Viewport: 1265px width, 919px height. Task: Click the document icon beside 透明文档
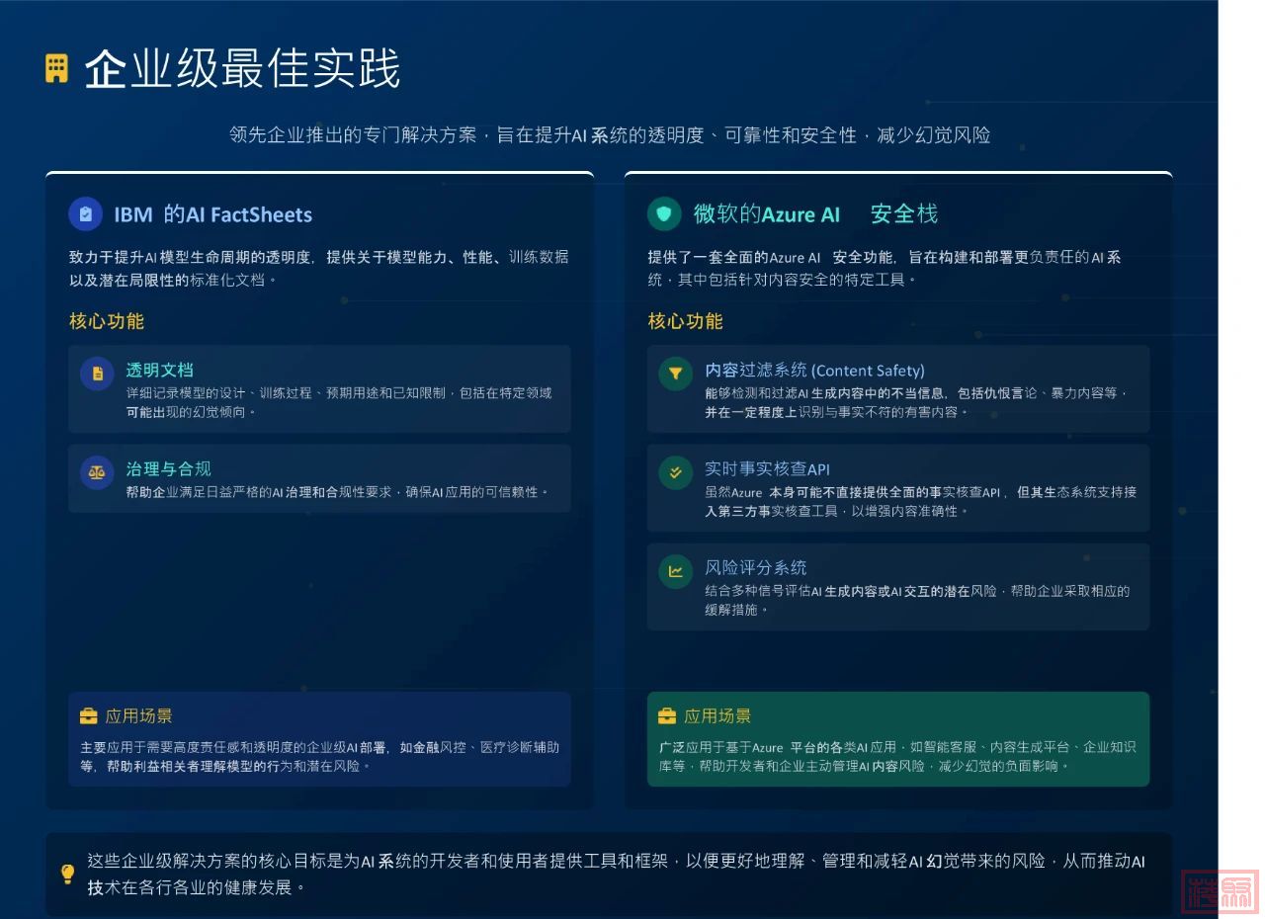click(97, 374)
